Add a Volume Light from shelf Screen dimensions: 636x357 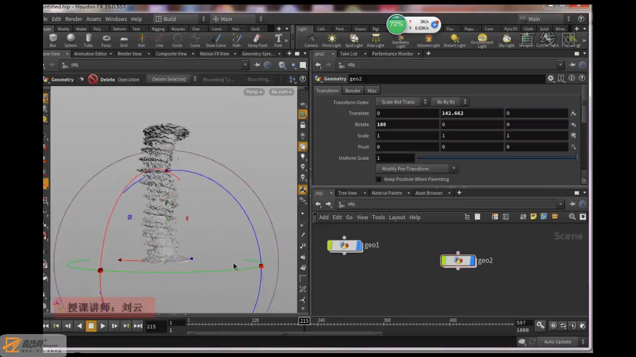(429, 41)
